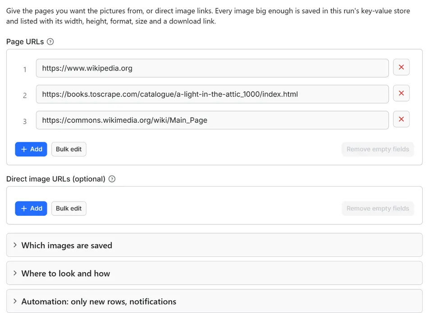Image resolution: width=429 pixels, height=313 pixels.
Task: Expand Automation: only new rows, notifications section
Action: (214, 301)
